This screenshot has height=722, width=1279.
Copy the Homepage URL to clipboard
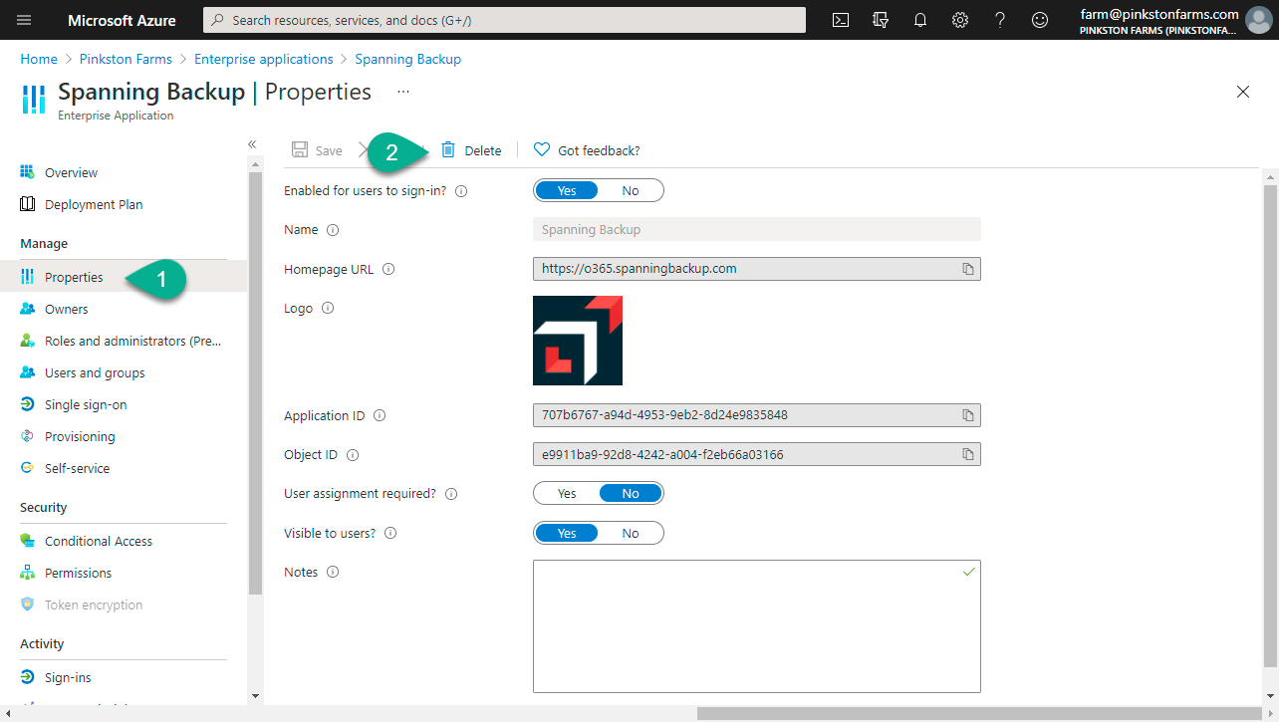(968, 269)
